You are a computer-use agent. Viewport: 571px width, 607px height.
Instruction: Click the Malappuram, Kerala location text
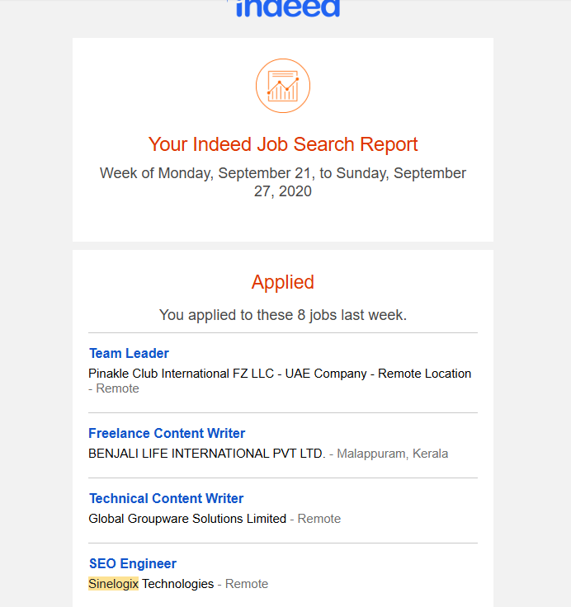tap(392, 454)
